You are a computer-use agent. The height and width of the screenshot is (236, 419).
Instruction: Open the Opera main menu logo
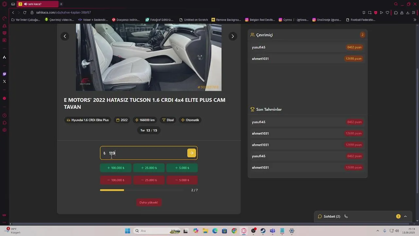click(x=5, y=4)
